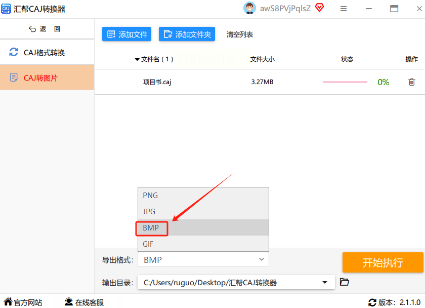The image size is (425, 308).
Task: Choose PNG from export format list
Action: (x=203, y=196)
